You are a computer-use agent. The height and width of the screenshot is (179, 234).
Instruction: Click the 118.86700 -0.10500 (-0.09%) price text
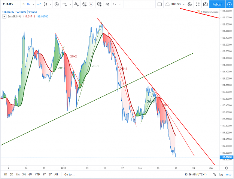pos(19,12)
